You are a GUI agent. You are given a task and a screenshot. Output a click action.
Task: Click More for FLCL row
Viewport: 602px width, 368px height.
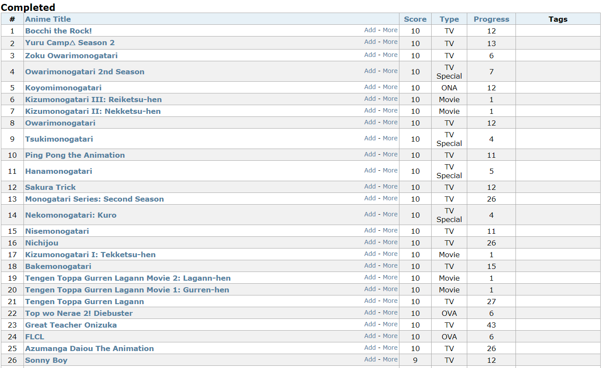[390, 336]
